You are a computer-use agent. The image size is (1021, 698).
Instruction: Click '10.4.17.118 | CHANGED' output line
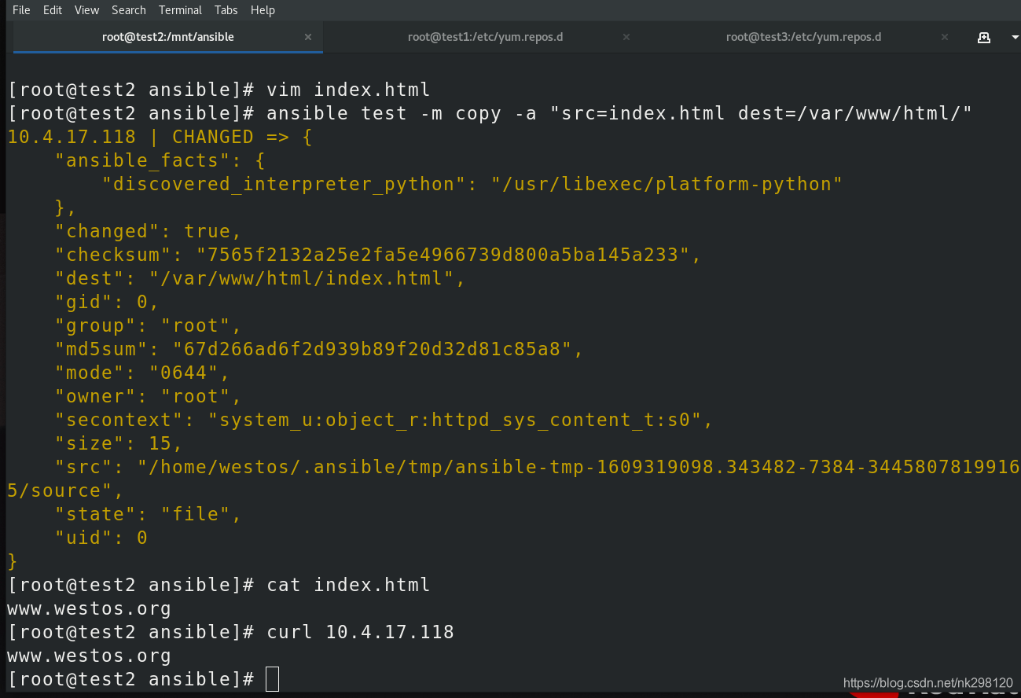pyautogui.click(x=160, y=137)
